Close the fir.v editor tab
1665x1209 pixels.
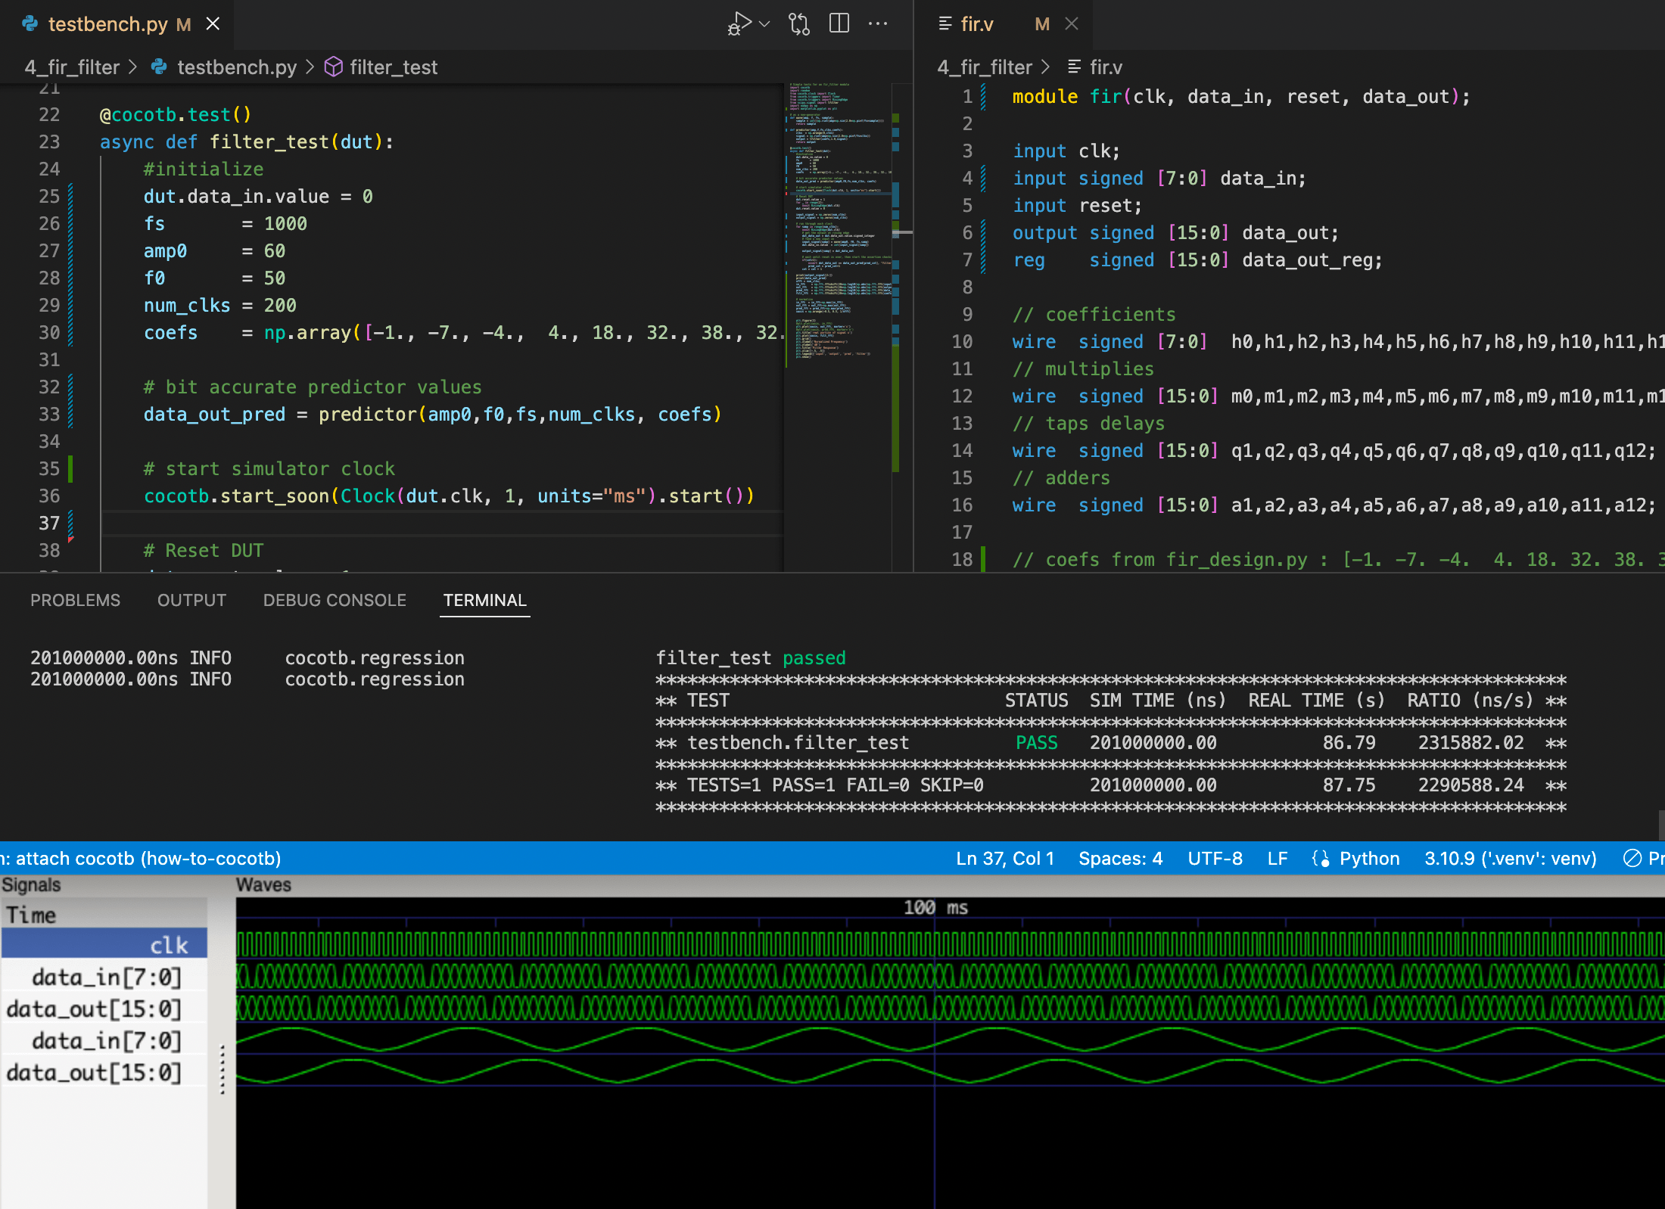point(1072,24)
